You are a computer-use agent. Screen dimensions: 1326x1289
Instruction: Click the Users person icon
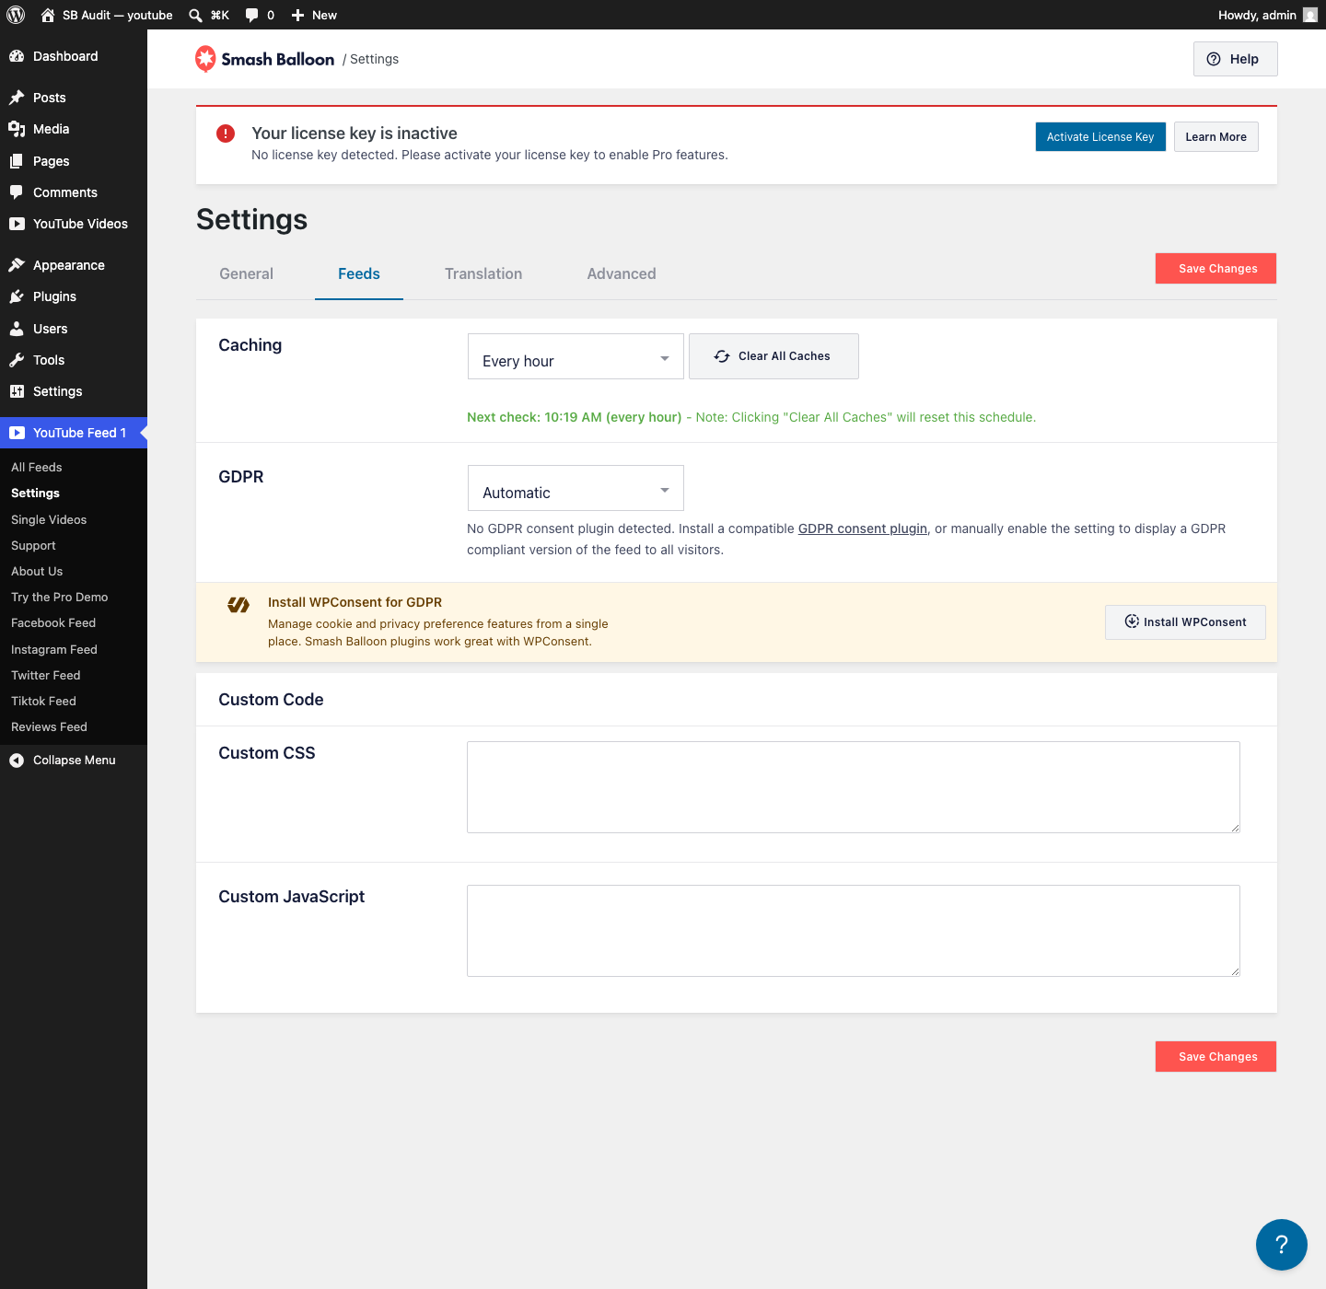click(17, 329)
